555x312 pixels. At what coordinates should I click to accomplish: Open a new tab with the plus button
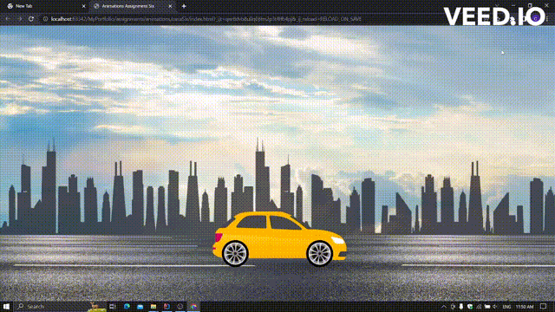pos(184,6)
